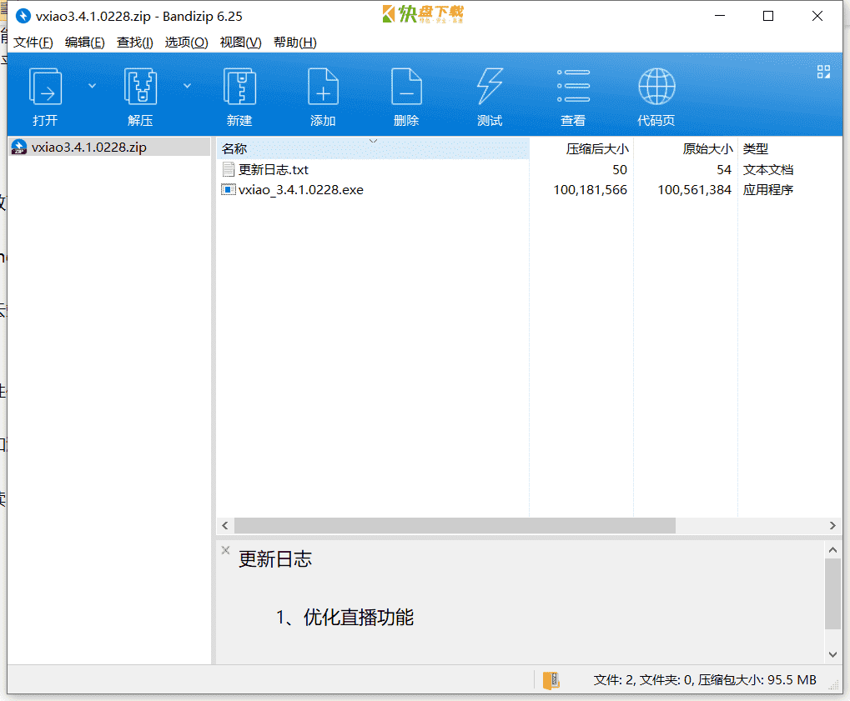
Task: Expand the 解压 dropdown arrow
Action: [x=187, y=86]
